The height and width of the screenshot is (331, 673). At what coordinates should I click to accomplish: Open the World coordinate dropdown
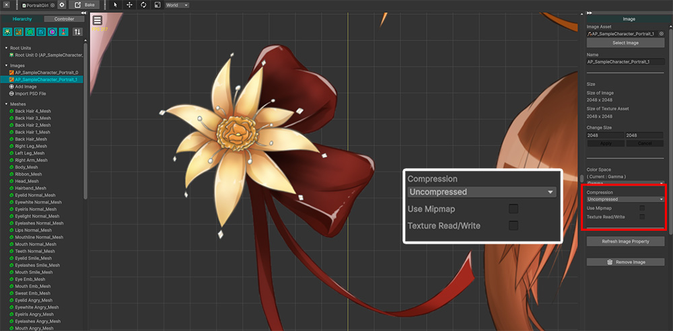click(177, 5)
